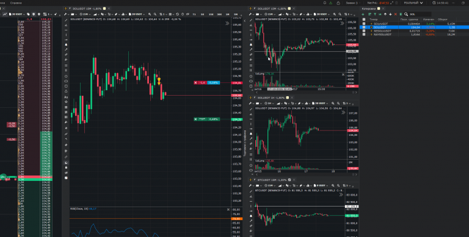Switch main chart to T1 timeframe
The height and width of the screenshot is (237, 469).
[x=194, y=14]
